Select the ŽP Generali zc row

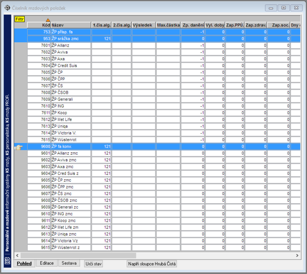(157, 207)
